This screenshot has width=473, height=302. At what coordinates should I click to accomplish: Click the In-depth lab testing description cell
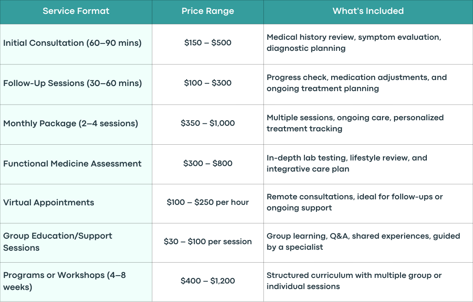click(368, 164)
